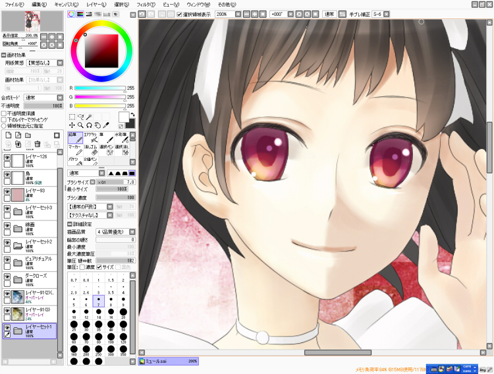Enable 不透明度保護 preserve opacity checkbox

click(x=4, y=113)
